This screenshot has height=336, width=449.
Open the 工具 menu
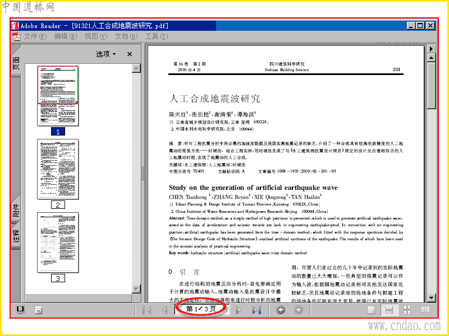157,36
